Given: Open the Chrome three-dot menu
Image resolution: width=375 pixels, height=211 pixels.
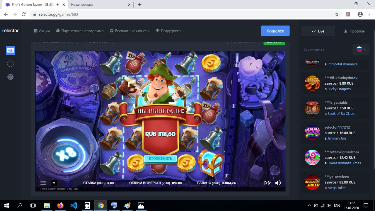Looking at the screenshot, I should (x=369, y=14).
